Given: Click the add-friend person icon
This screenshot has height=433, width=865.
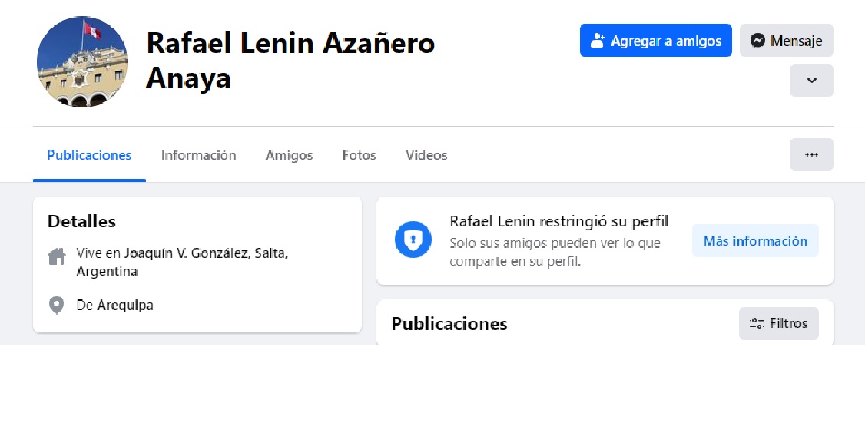Looking at the screenshot, I should (x=598, y=40).
